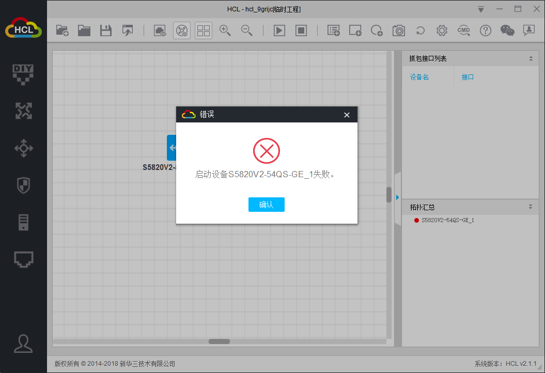Viewport: 545px width, 373px height.
Task: Click the canvas vertical scrollbar thumb
Action: pos(389,194)
